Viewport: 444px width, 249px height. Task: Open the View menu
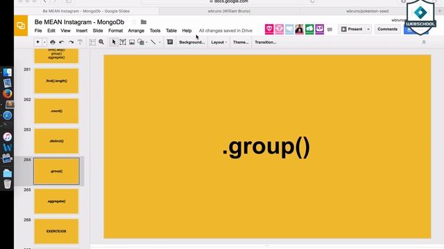(x=65, y=30)
